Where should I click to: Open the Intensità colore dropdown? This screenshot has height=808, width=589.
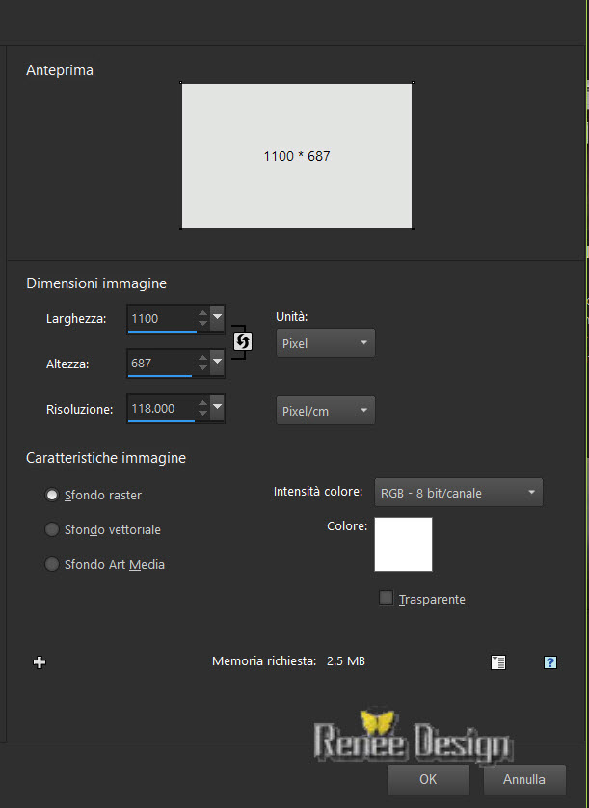(458, 493)
